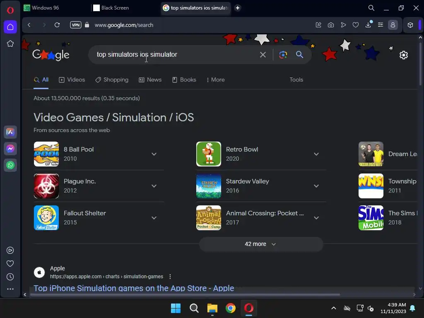Viewport: 424px width, 318px height.
Task: Open the profile account icon
Action: (x=393, y=25)
